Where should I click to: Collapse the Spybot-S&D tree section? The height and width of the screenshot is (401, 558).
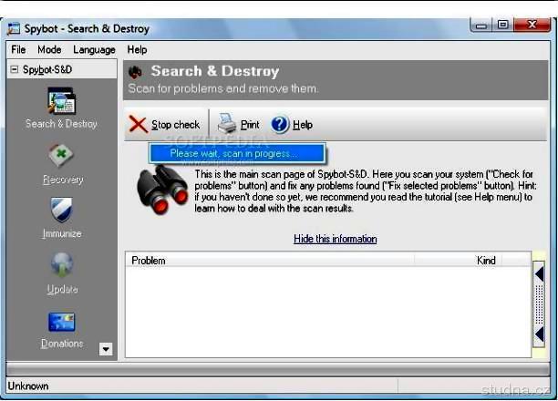[15, 69]
